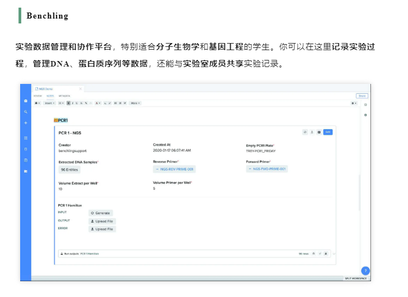
Task: Click the Generate button for INPUT
Action: [x=101, y=213]
